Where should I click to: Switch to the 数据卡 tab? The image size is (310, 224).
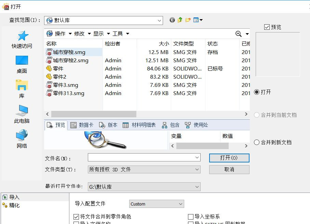(x=82, y=125)
